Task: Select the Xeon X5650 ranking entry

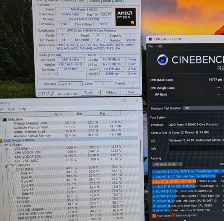Action: tap(188, 206)
